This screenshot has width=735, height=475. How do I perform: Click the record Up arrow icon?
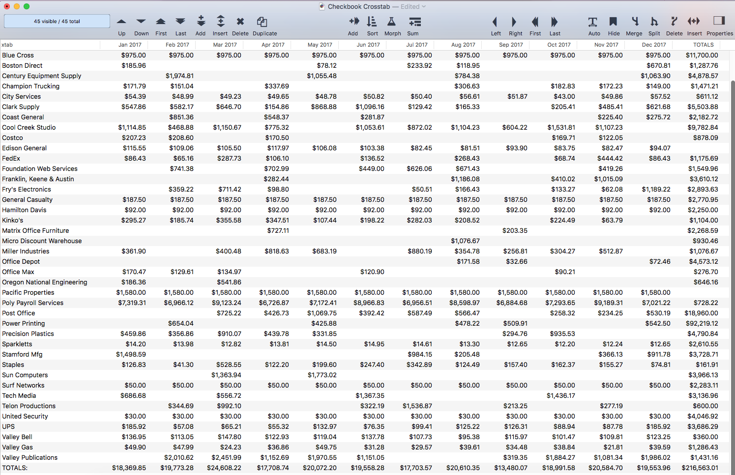point(121,22)
